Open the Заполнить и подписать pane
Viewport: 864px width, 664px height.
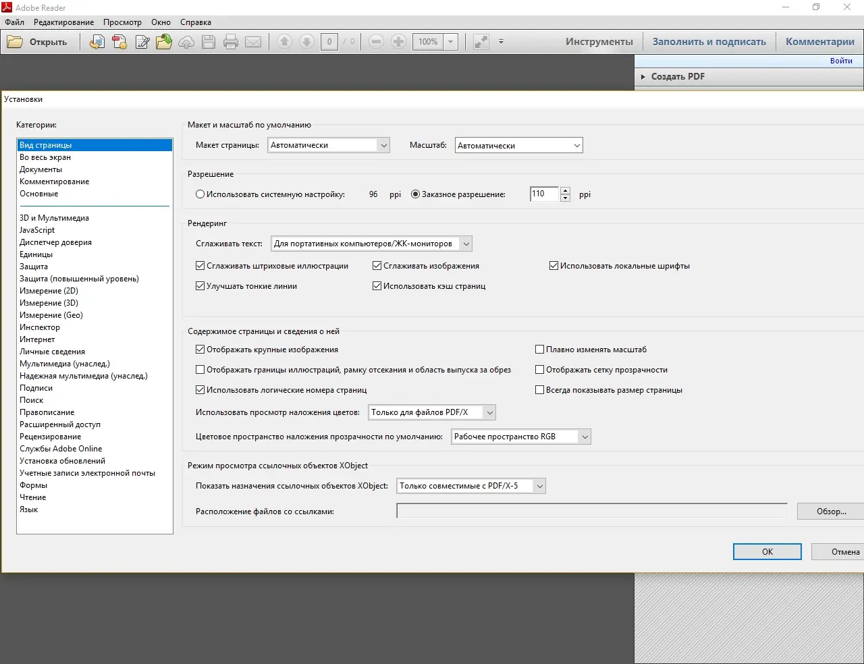tap(709, 42)
